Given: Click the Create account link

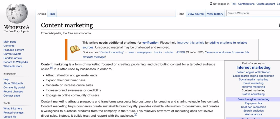Looking at the screenshot, I should tap(265, 4).
